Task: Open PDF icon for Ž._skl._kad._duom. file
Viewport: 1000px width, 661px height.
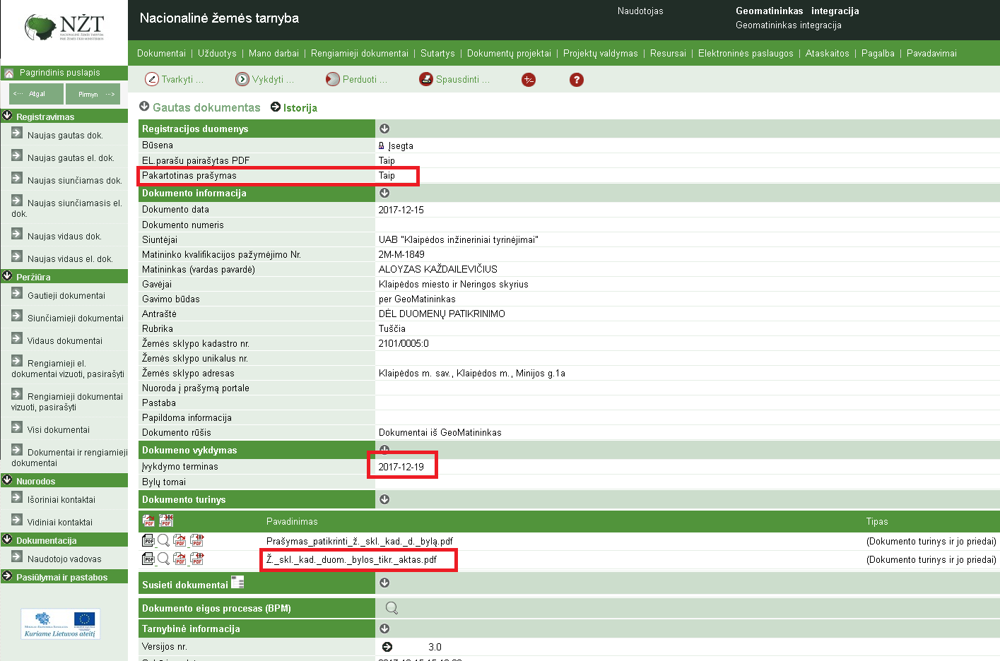Action: point(148,559)
